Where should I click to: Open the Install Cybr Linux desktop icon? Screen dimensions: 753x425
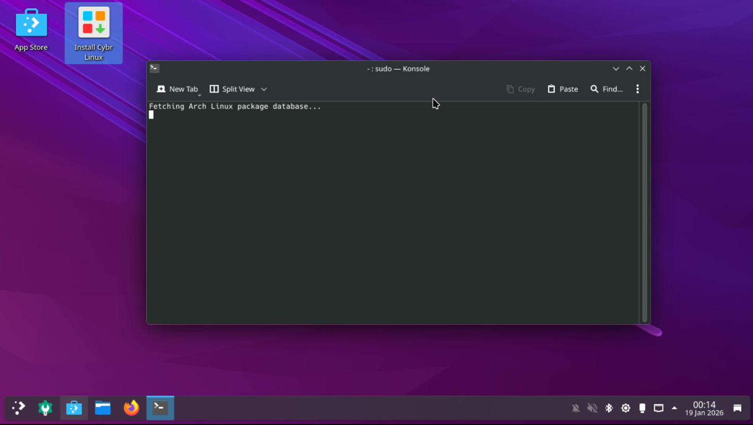click(93, 25)
